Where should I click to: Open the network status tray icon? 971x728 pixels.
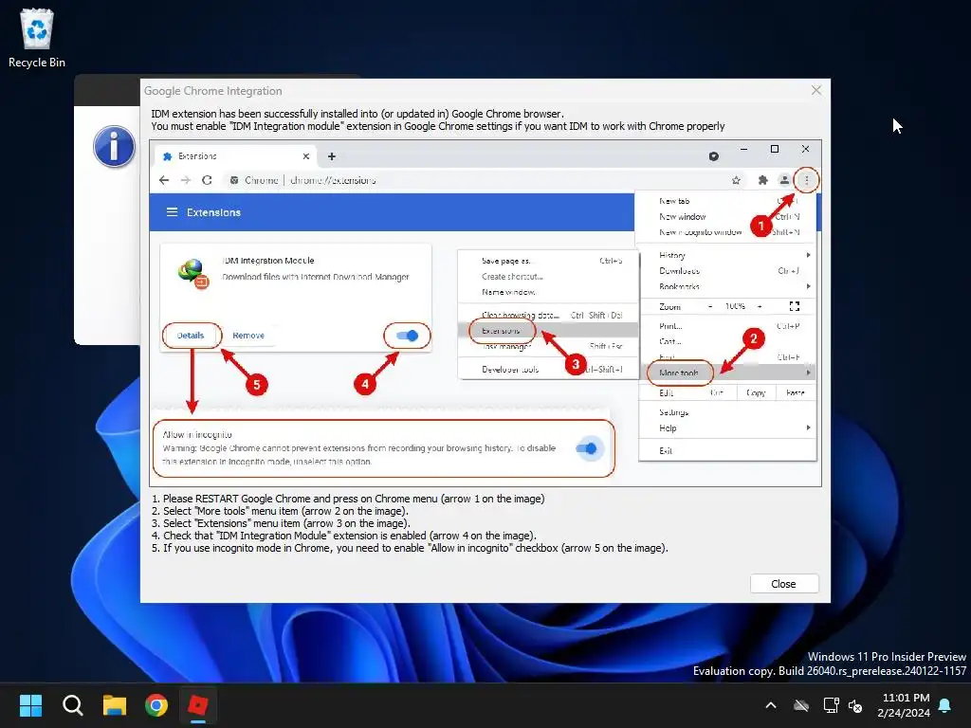(831, 705)
